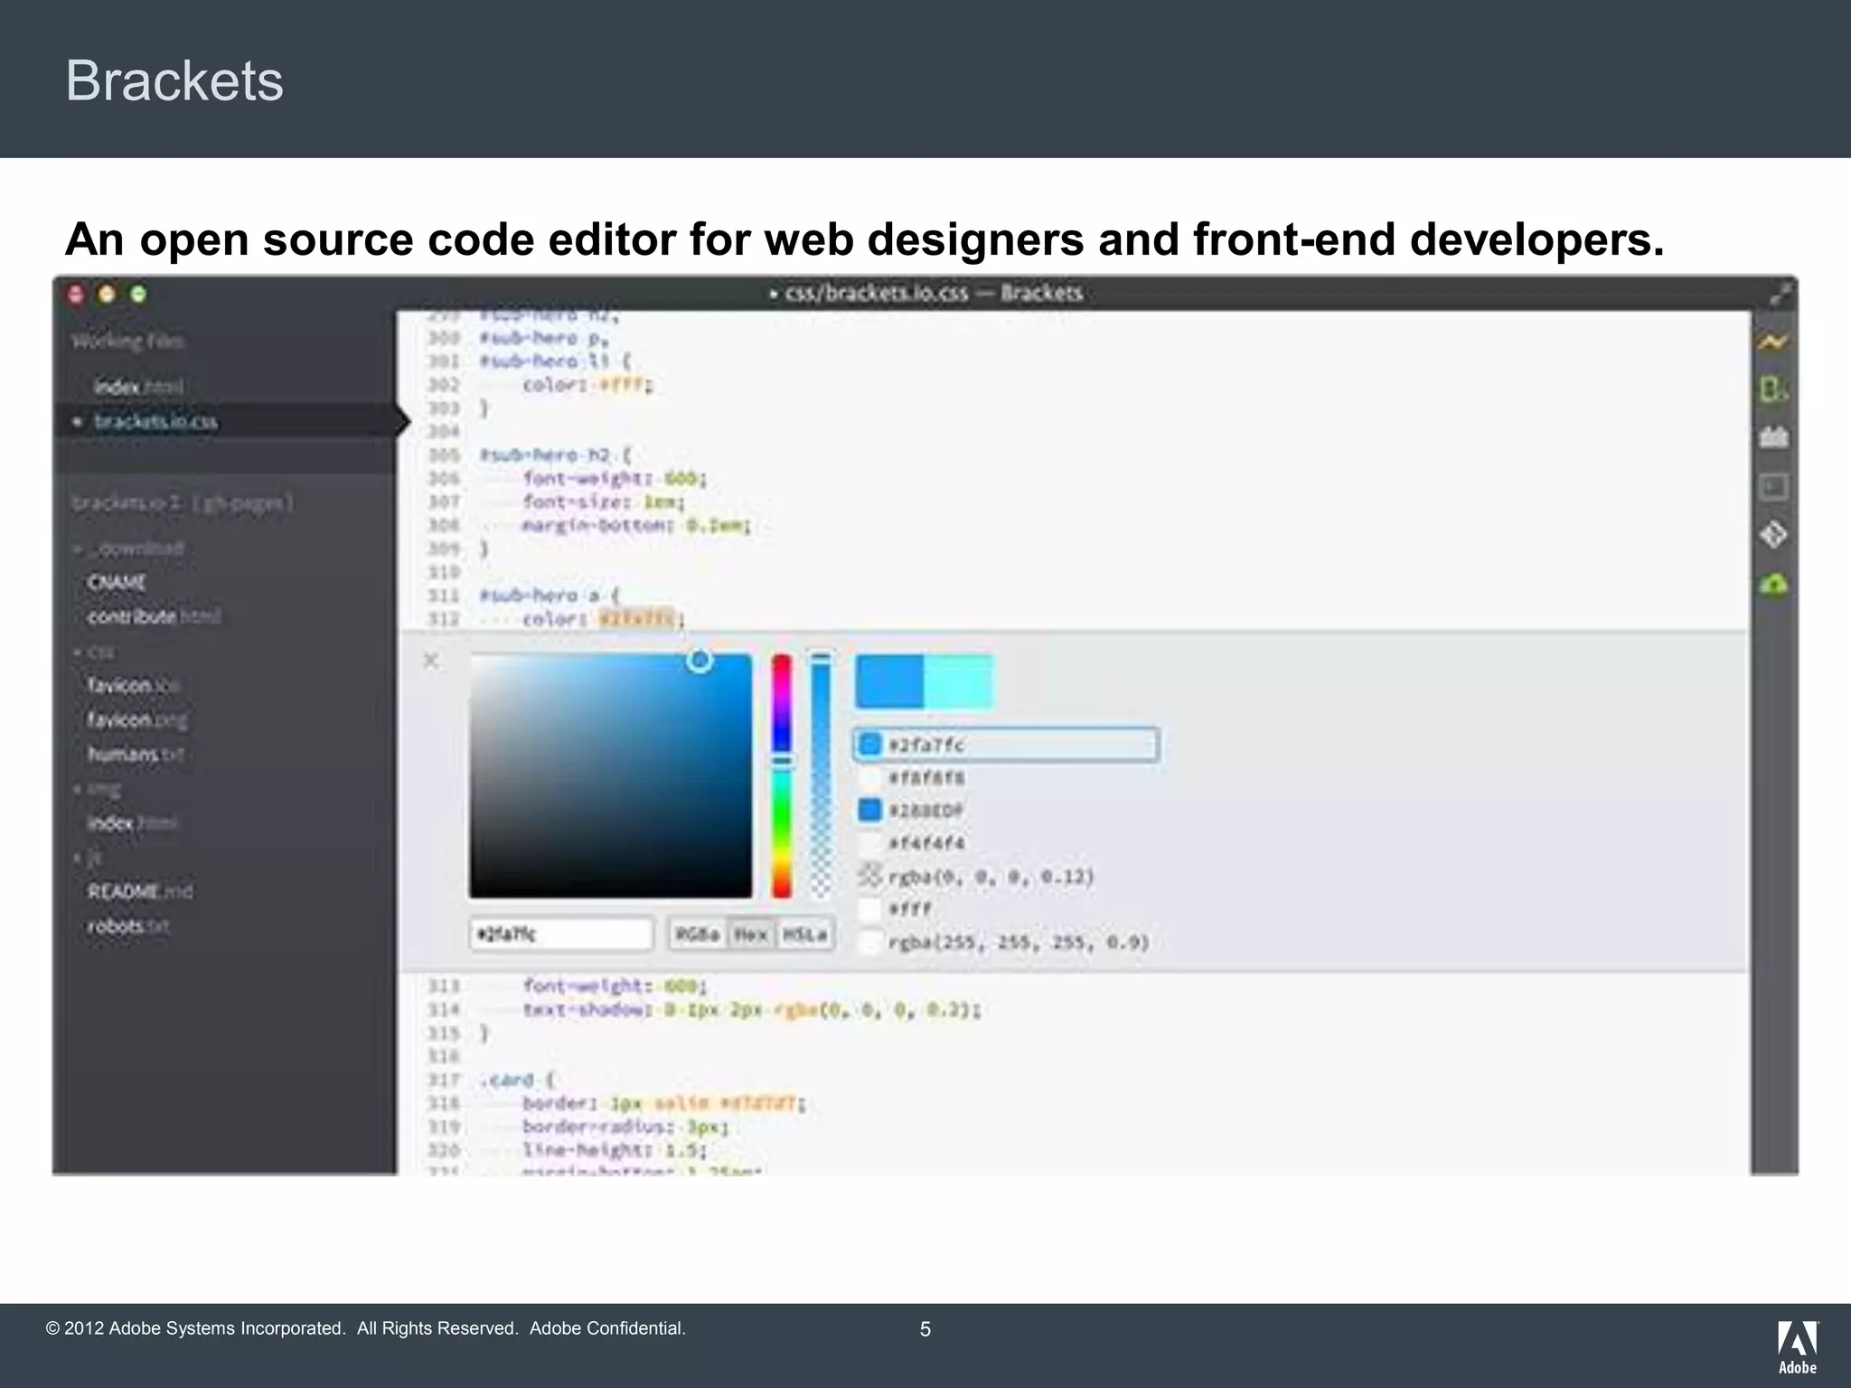The height and width of the screenshot is (1388, 1851).
Task: Open README.md in the project tree
Action: 139,892
